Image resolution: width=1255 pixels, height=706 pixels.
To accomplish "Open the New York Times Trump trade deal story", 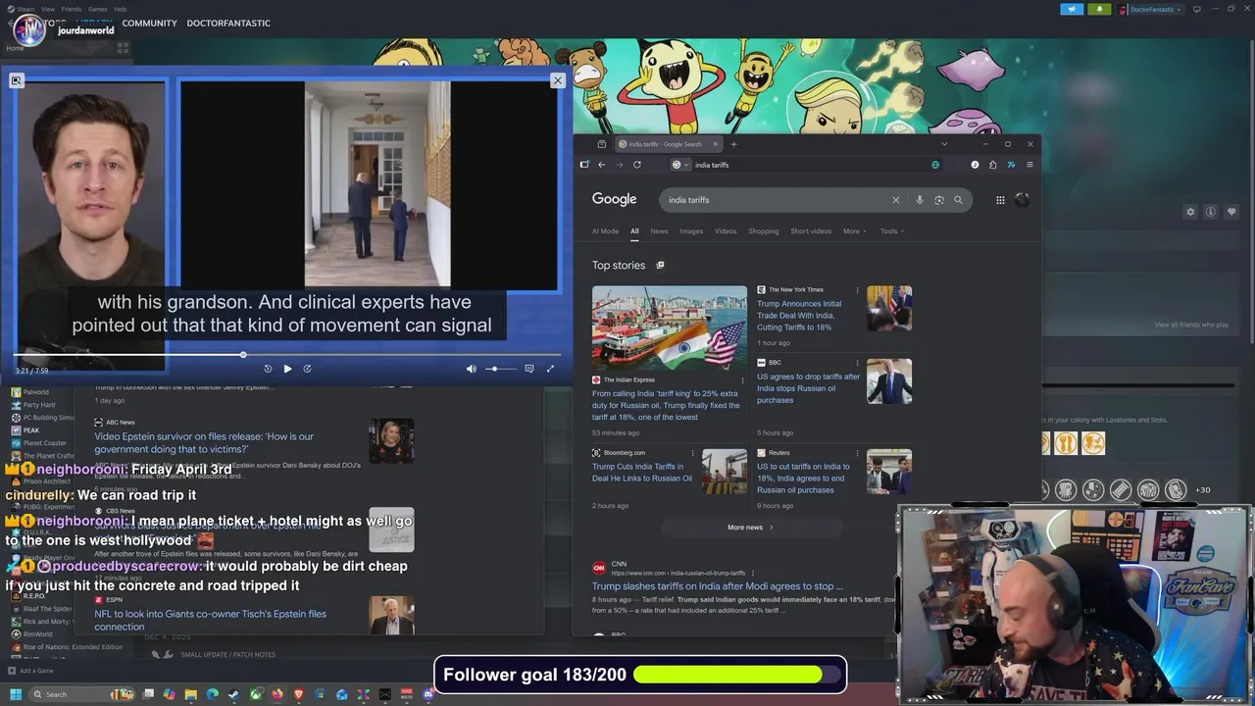I will 799,316.
